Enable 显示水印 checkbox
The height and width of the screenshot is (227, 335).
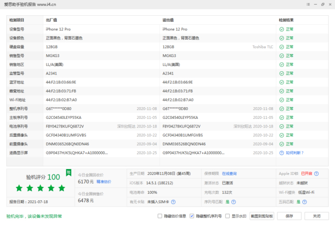(227, 216)
